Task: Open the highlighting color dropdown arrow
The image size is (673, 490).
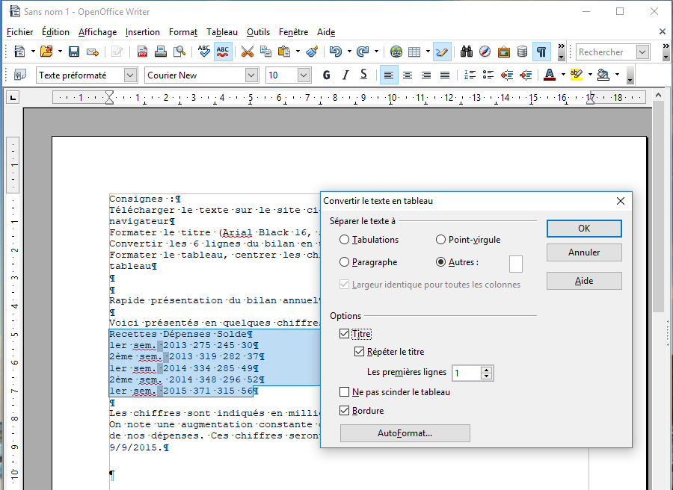Action: (590, 75)
